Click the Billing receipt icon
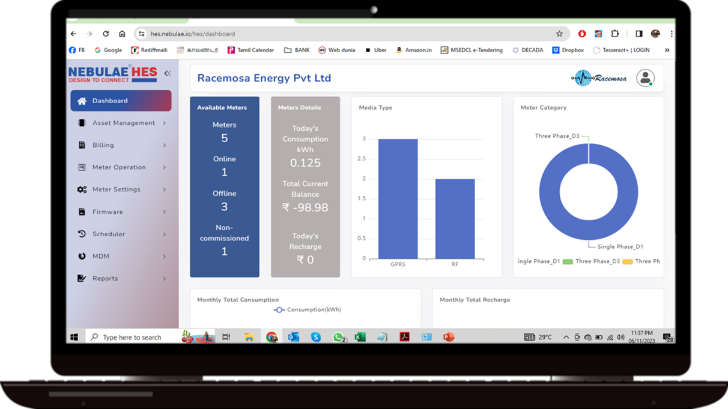This screenshot has width=728, height=409. pos(81,145)
